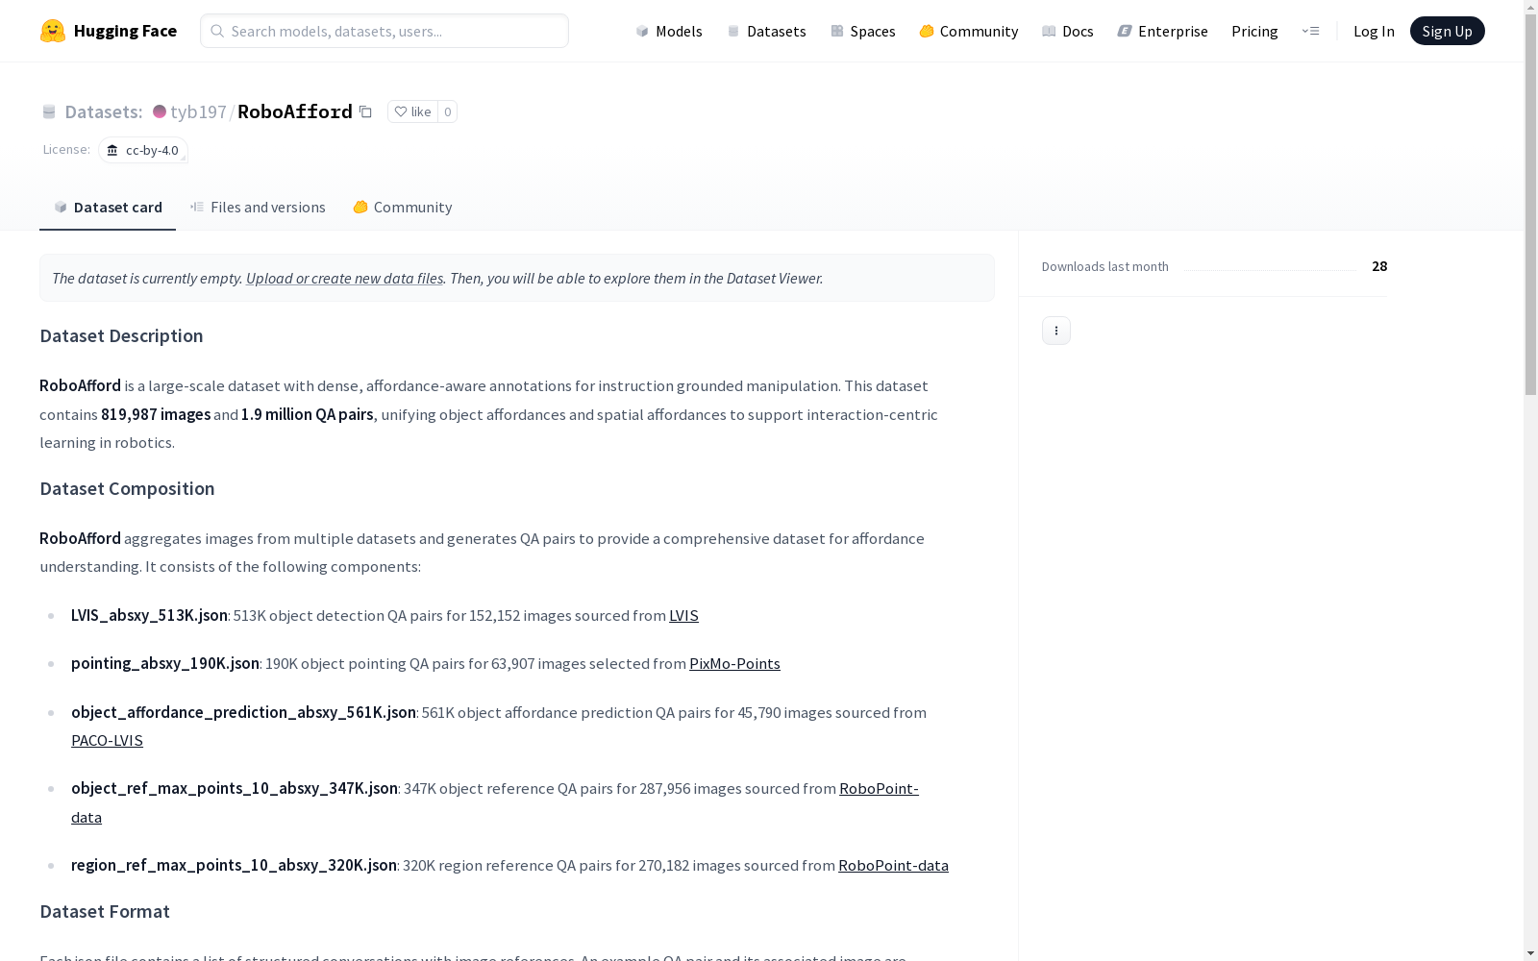Viewport: 1538px width, 961px height.
Task: Click the Downloads last month label
Action: point(1105,266)
